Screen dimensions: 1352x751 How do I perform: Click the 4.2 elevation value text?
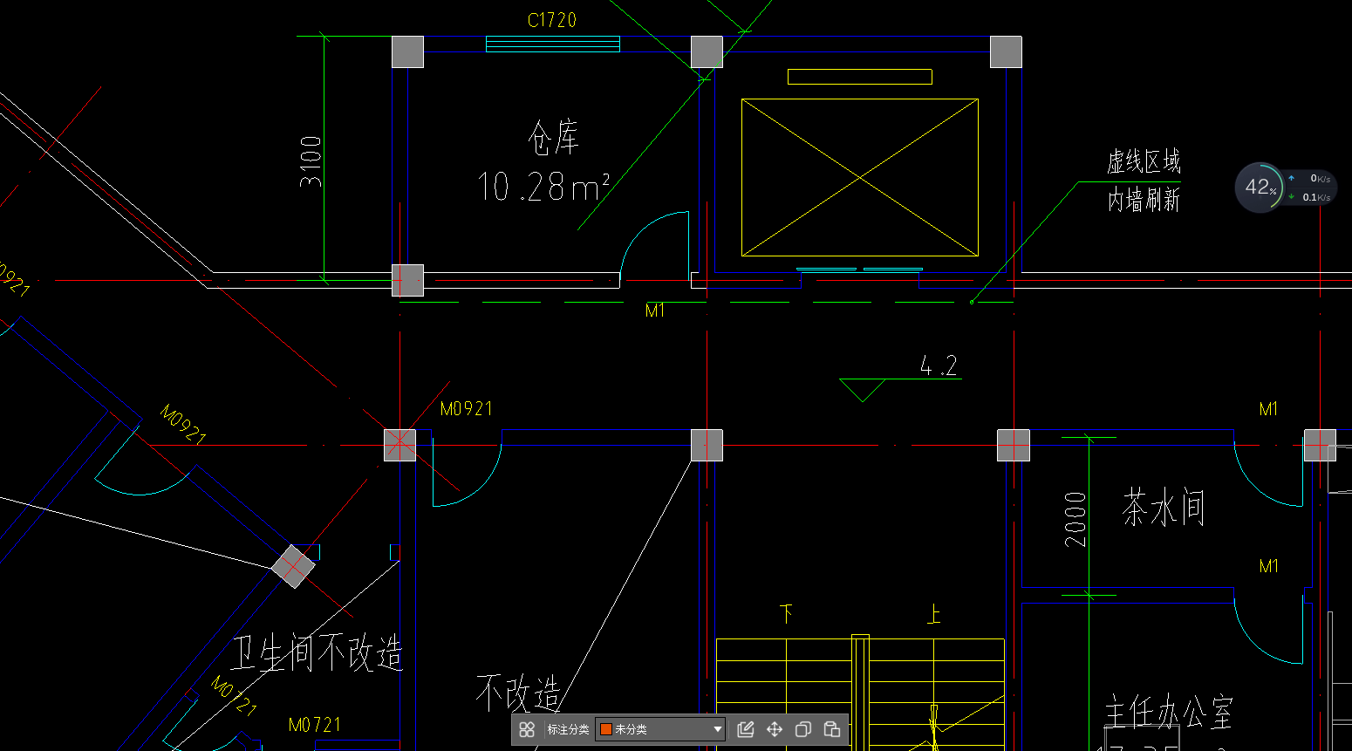pyautogui.click(x=939, y=365)
